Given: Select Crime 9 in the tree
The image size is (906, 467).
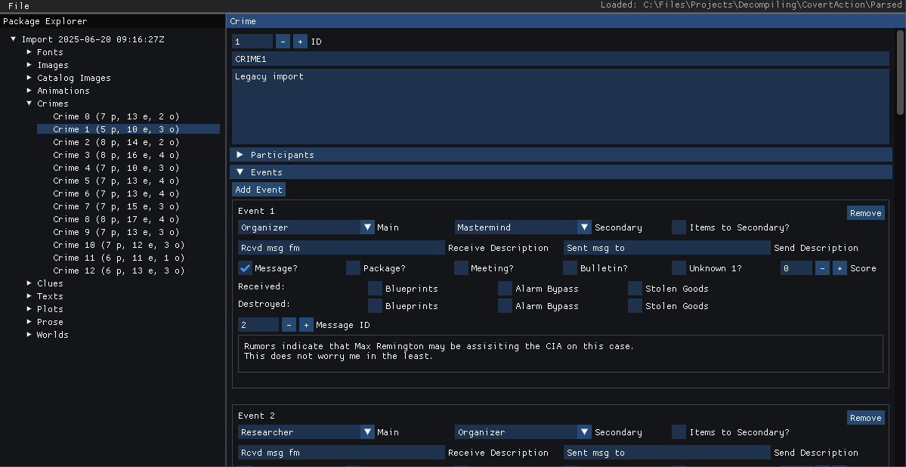Looking at the screenshot, I should point(128,232).
